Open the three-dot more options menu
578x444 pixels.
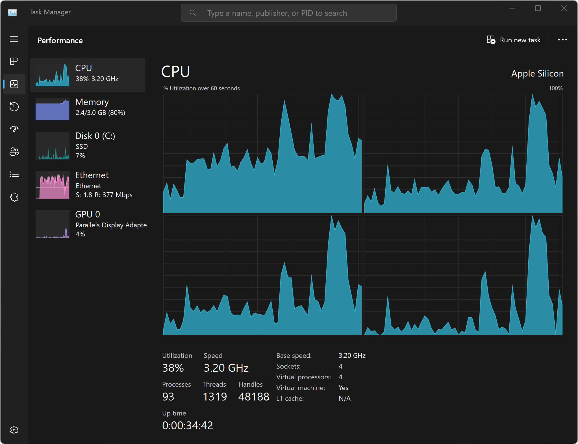coord(563,40)
